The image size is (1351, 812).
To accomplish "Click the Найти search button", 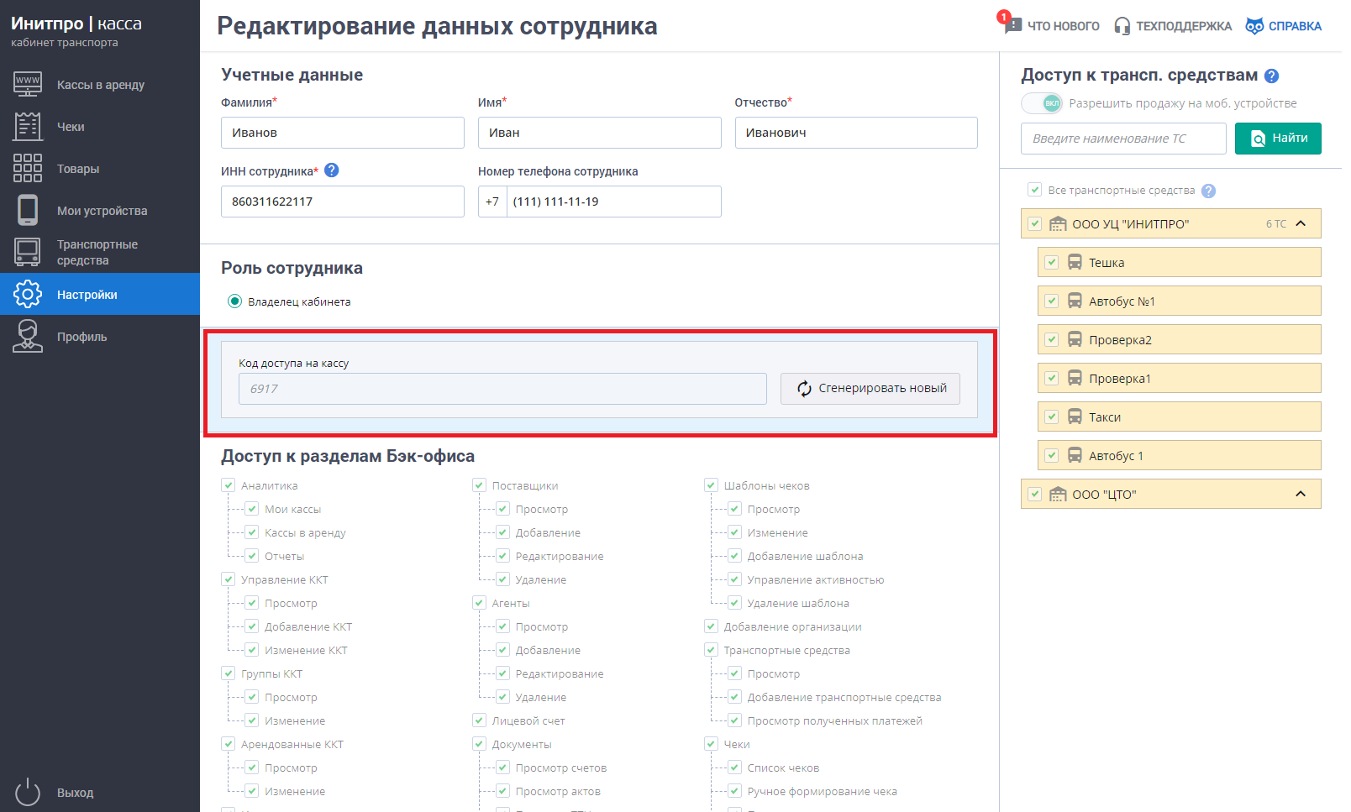I will pyautogui.click(x=1278, y=139).
